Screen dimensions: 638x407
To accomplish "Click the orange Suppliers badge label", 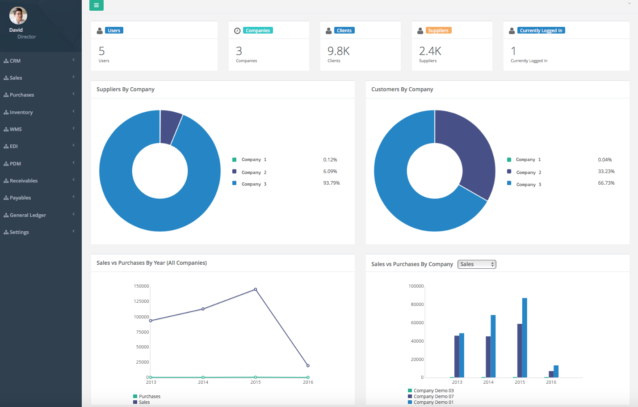I will (438, 30).
